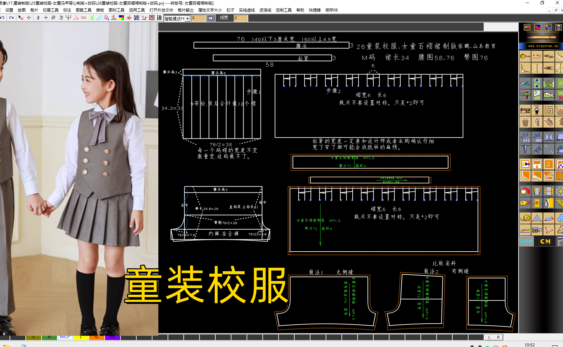Select the red parallel lines tool
The image size is (563, 347).
(x=84, y=18)
